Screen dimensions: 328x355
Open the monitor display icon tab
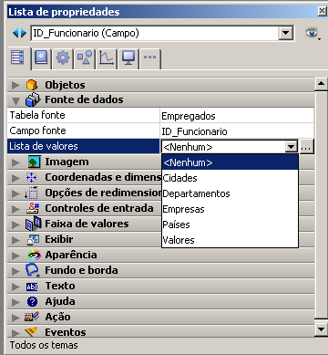click(128, 57)
